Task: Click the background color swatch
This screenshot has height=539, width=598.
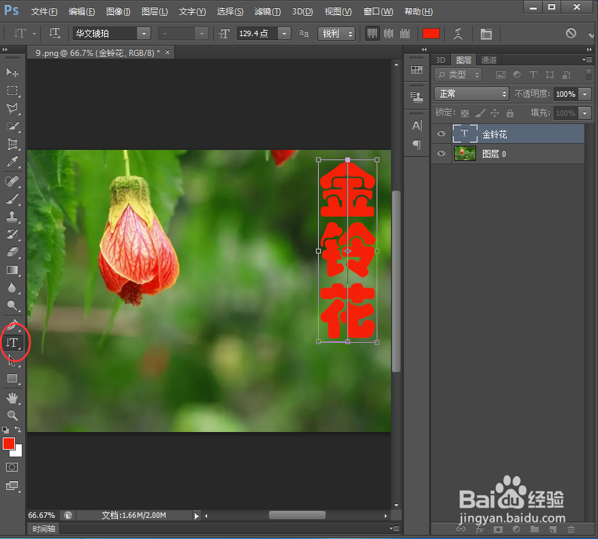Action: [18, 452]
